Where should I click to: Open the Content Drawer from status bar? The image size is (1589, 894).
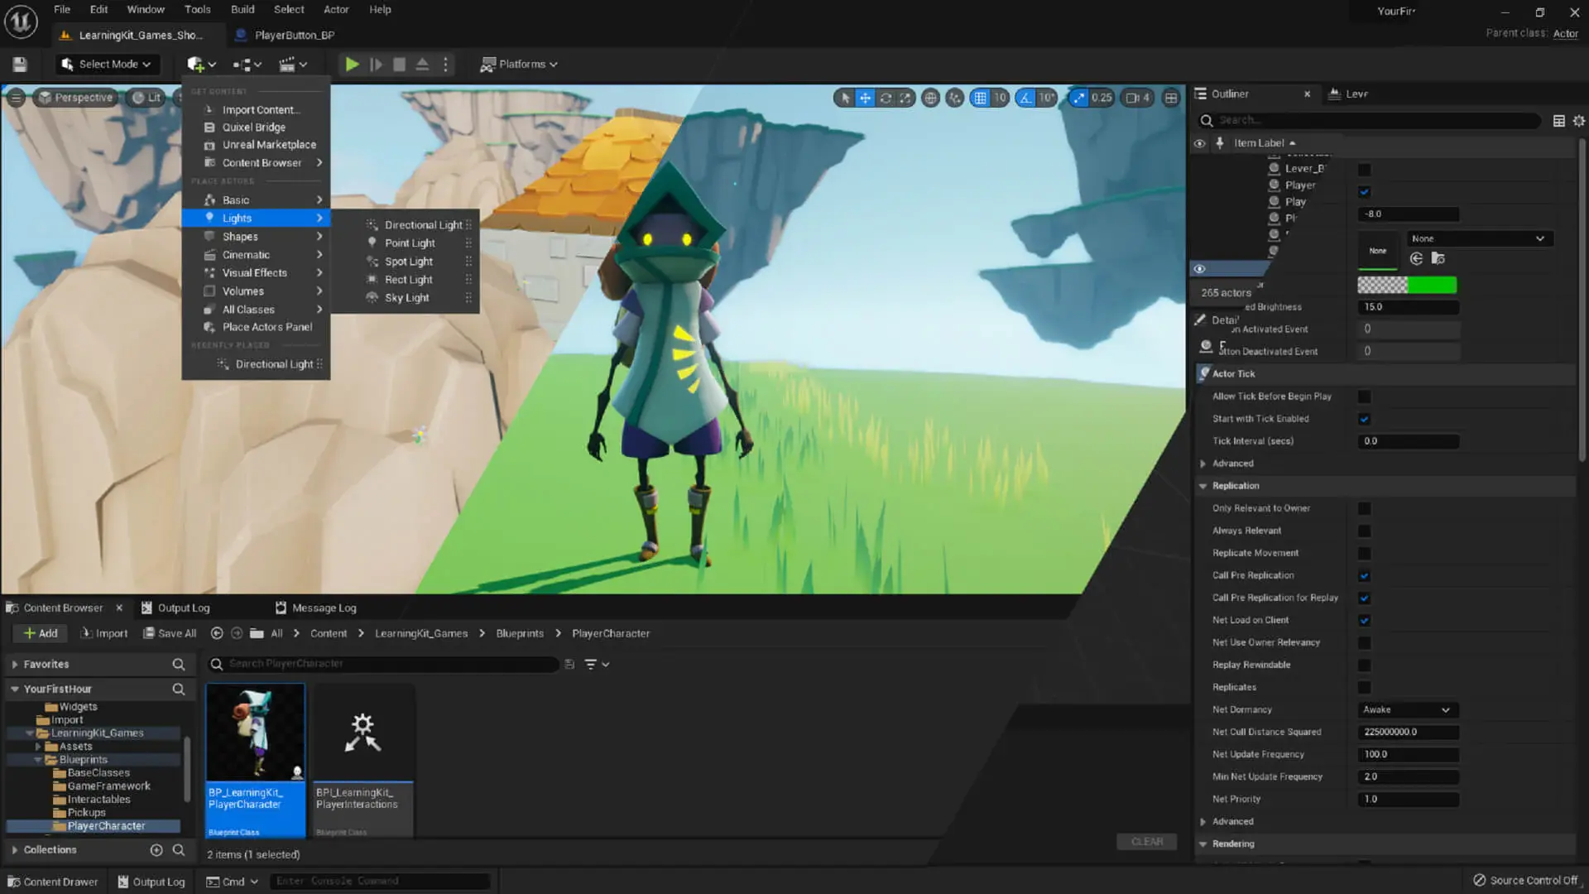tap(53, 881)
